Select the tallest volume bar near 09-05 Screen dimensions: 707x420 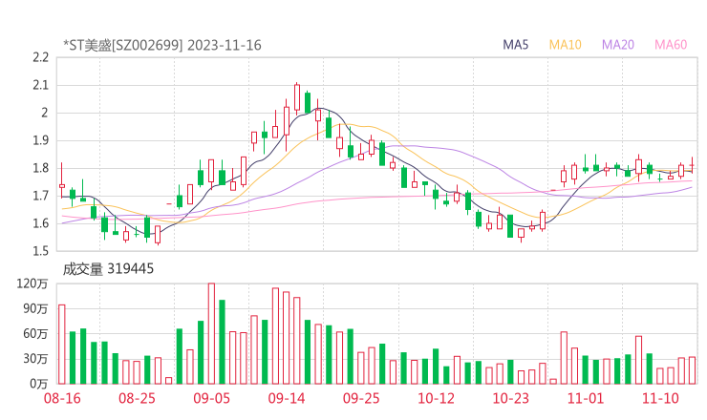tap(211, 333)
